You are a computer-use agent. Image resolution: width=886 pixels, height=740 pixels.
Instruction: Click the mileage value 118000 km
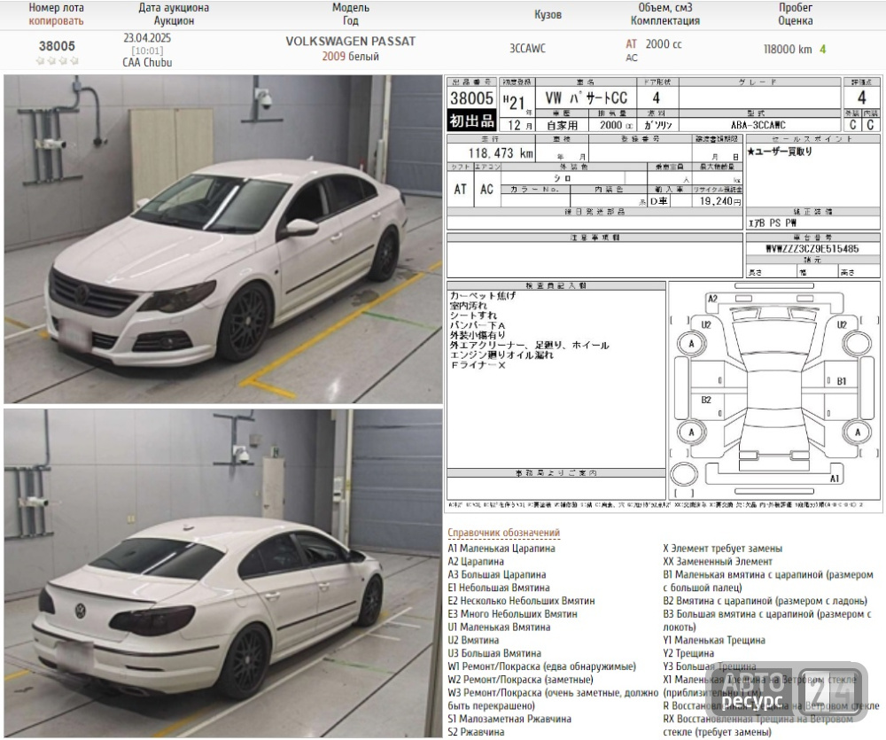click(787, 49)
